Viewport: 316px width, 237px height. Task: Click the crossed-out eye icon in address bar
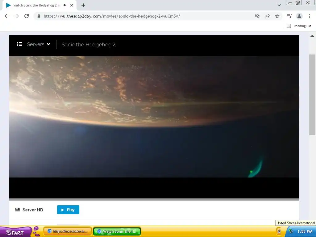click(x=257, y=16)
